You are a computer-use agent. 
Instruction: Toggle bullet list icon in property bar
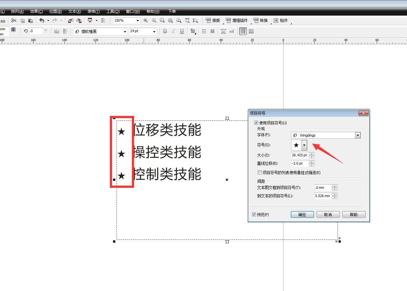(204, 31)
